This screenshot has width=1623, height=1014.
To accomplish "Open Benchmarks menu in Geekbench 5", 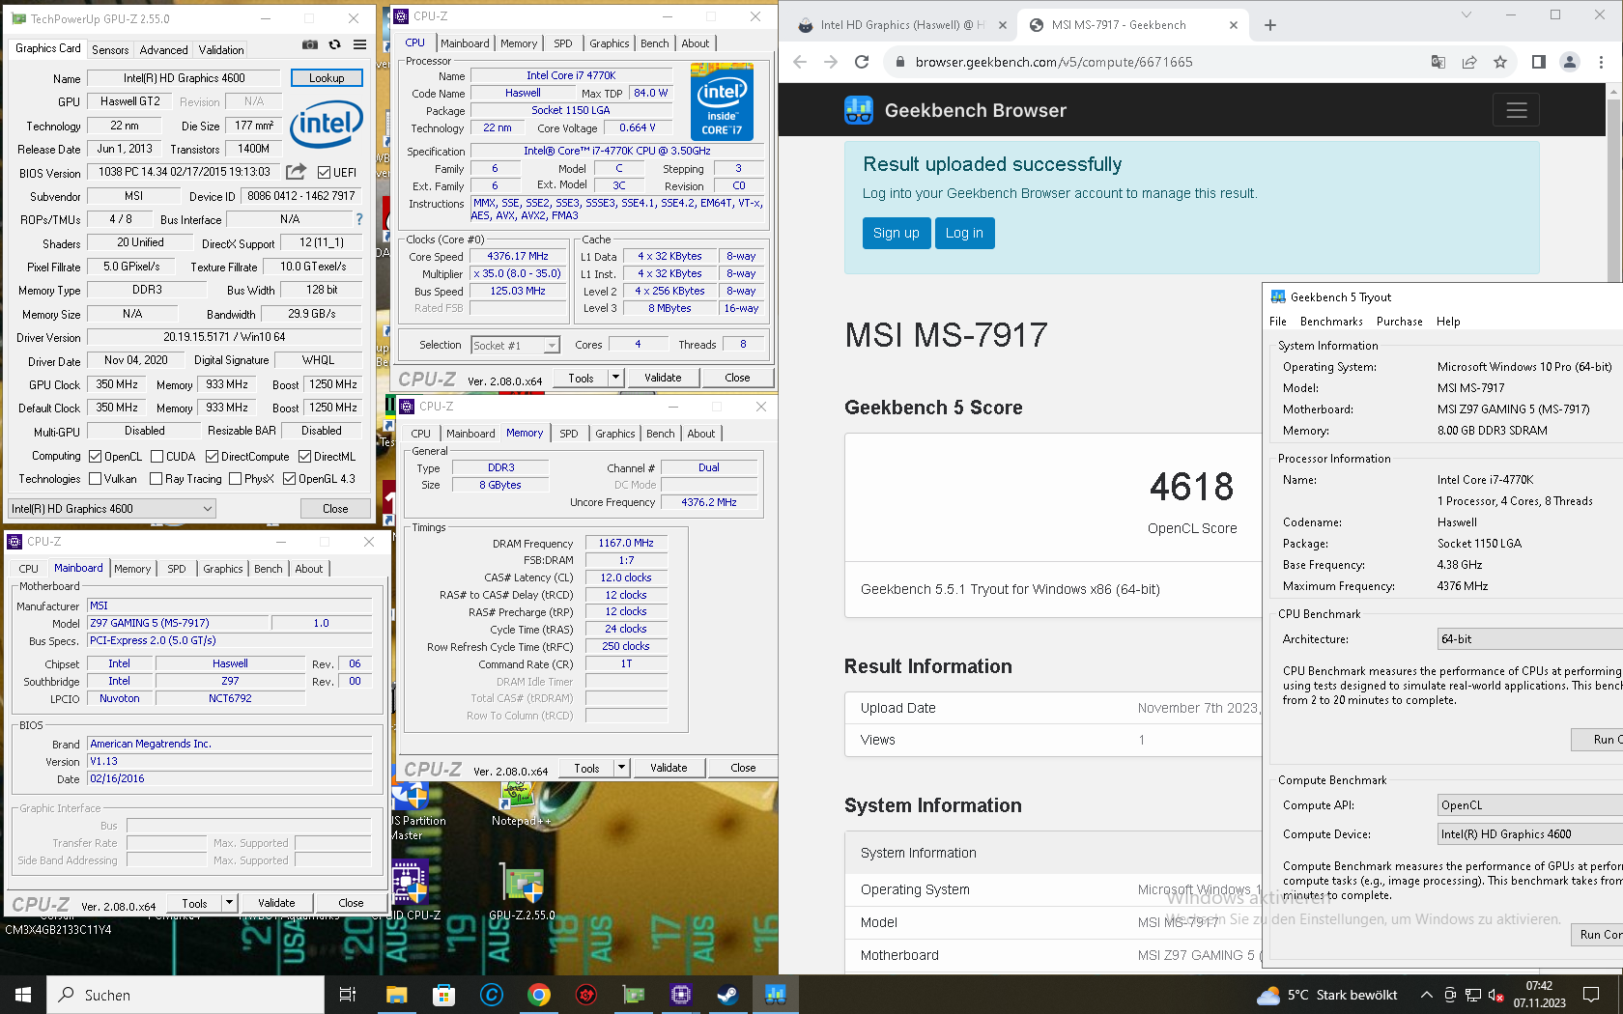I will click(x=1331, y=322).
